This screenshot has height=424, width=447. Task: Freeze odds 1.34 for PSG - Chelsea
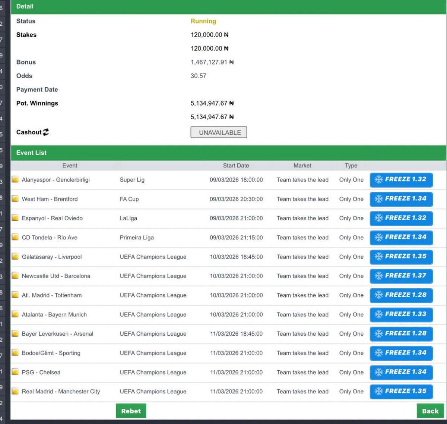point(401,372)
